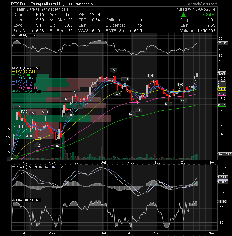The image size is (232, 236).
Task: Click the 8.93 high price annotation
Action: pyautogui.click(x=150, y=75)
